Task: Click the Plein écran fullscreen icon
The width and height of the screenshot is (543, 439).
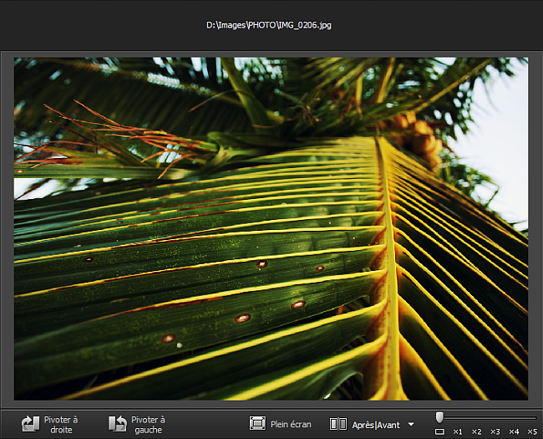Action: [257, 423]
